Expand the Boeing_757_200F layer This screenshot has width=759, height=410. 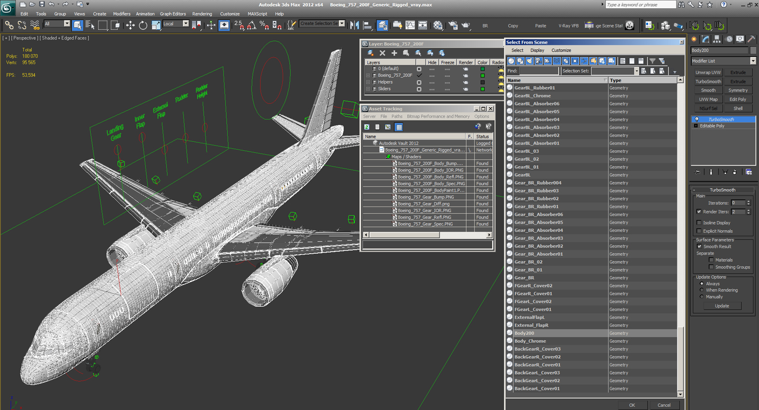pyautogui.click(x=368, y=75)
